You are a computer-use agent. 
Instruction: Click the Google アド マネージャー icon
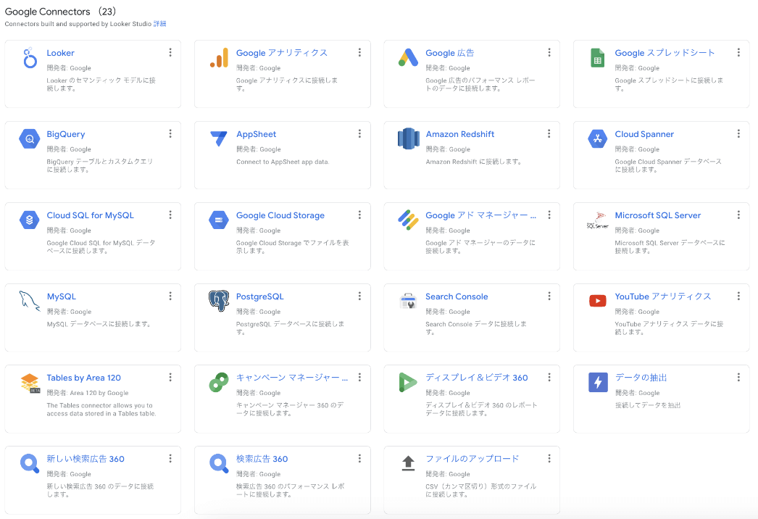pos(409,220)
